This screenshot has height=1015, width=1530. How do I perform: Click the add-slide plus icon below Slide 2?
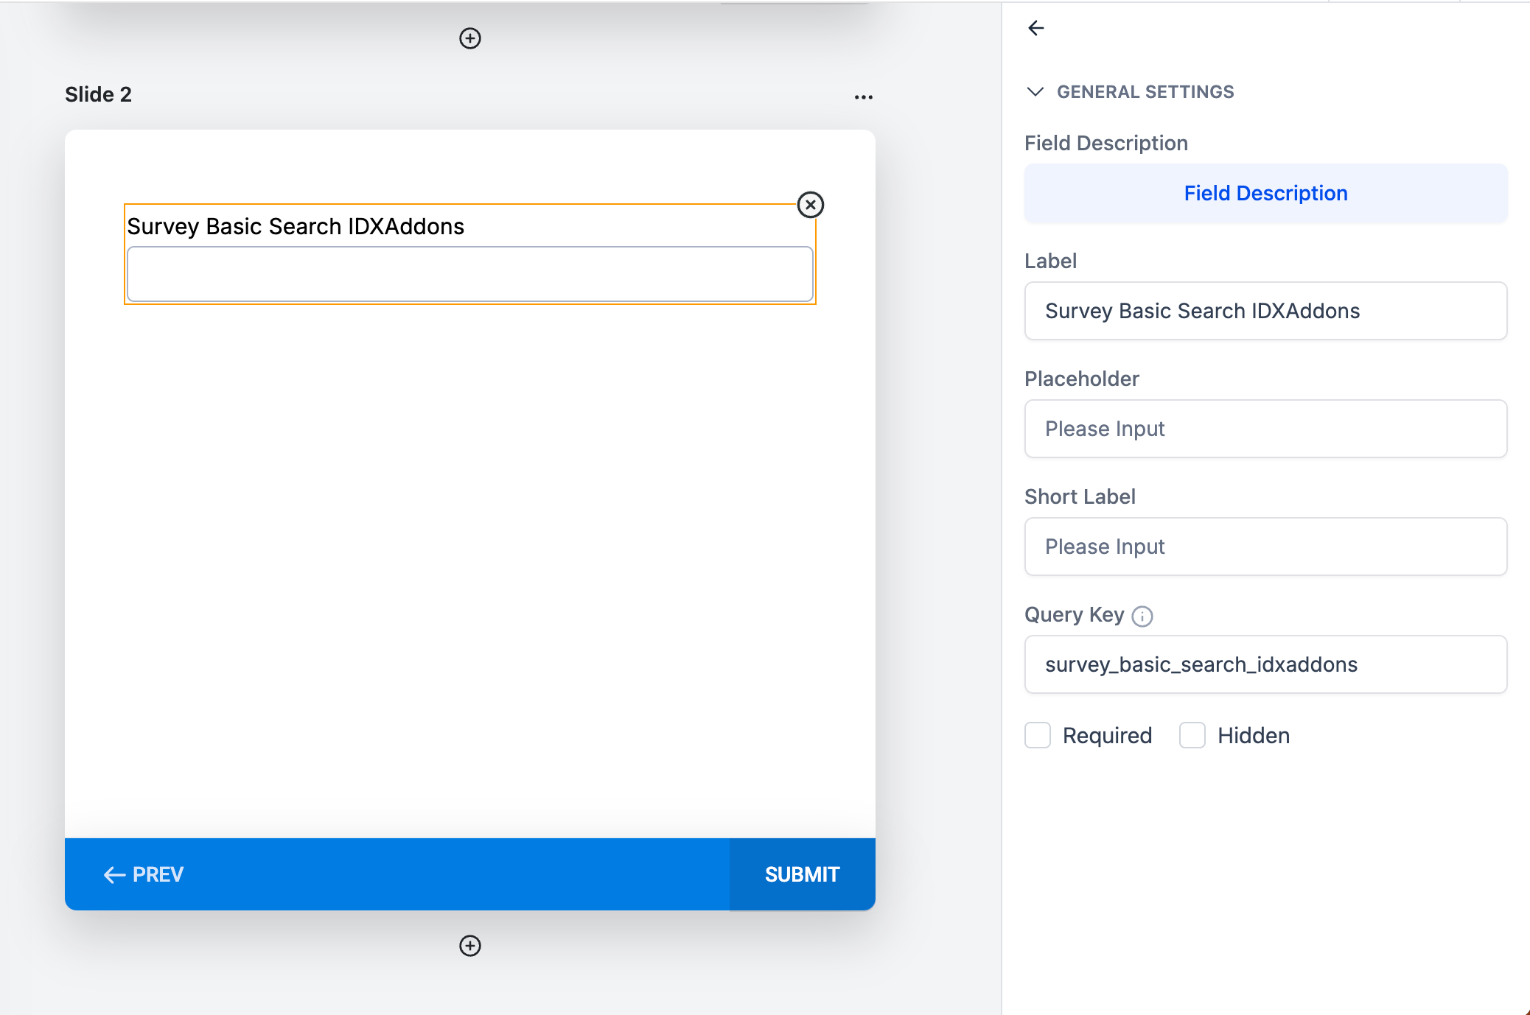(x=470, y=946)
